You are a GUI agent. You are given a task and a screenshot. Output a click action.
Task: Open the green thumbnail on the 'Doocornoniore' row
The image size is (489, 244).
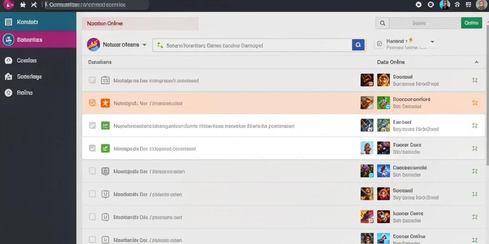[x=383, y=103]
